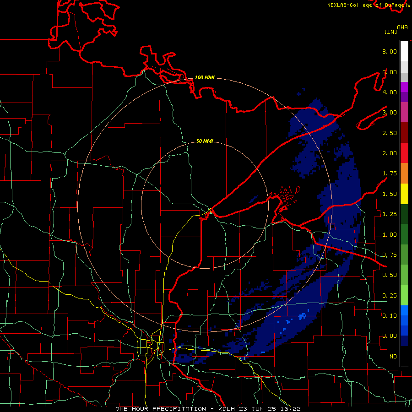Screen dimensions: 412x412
Task: Click the 0.00 legend value
Action: pyautogui.click(x=390, y=336)
